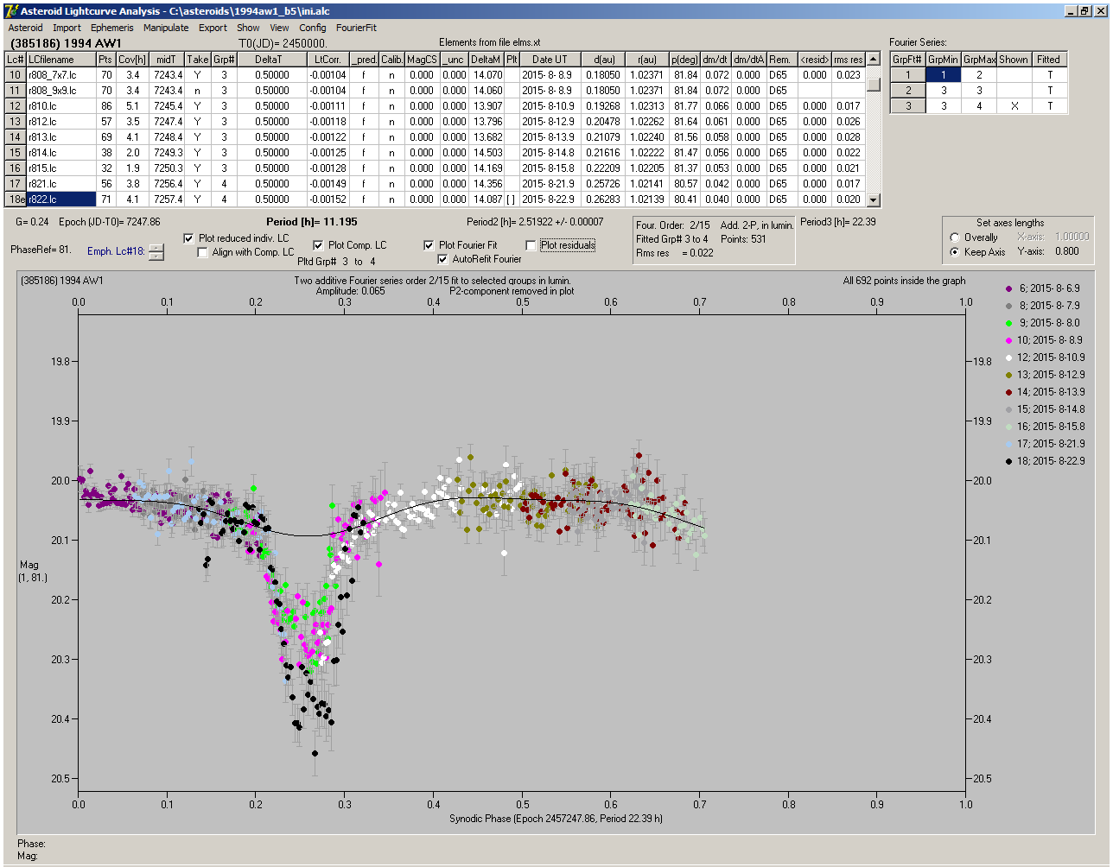Click legend marker for 14; 2015-8-13.9
Screen dimensions: 1113x867
click(x=1009, y=392)
